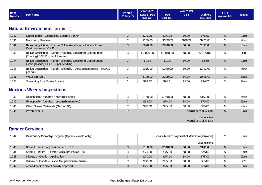The image size is (262, 185).
Task: Click the $130.00 last year fee for item 1043
Action: coord(148,147)
